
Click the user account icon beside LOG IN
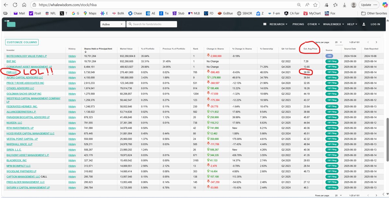(364, 24)
